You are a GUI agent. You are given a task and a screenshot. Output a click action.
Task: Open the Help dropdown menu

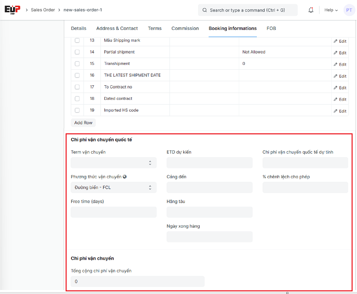[331, 10]
